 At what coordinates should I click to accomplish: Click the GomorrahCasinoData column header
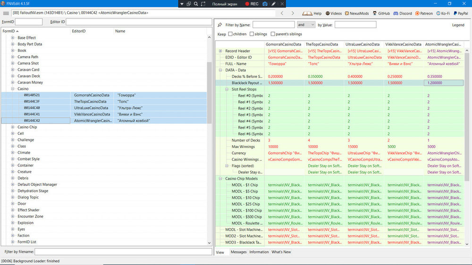[x=284, y=44]
